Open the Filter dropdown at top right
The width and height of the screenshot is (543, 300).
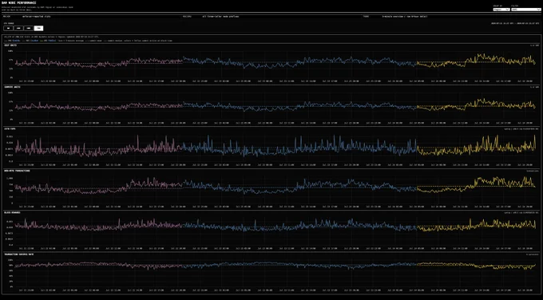point(525,10)
